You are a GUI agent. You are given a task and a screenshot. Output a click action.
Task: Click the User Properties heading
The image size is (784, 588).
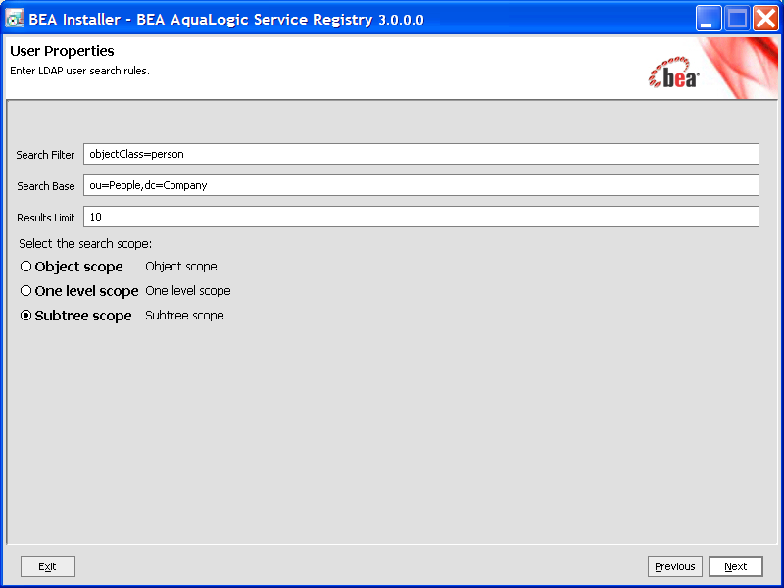click(62, 51)
